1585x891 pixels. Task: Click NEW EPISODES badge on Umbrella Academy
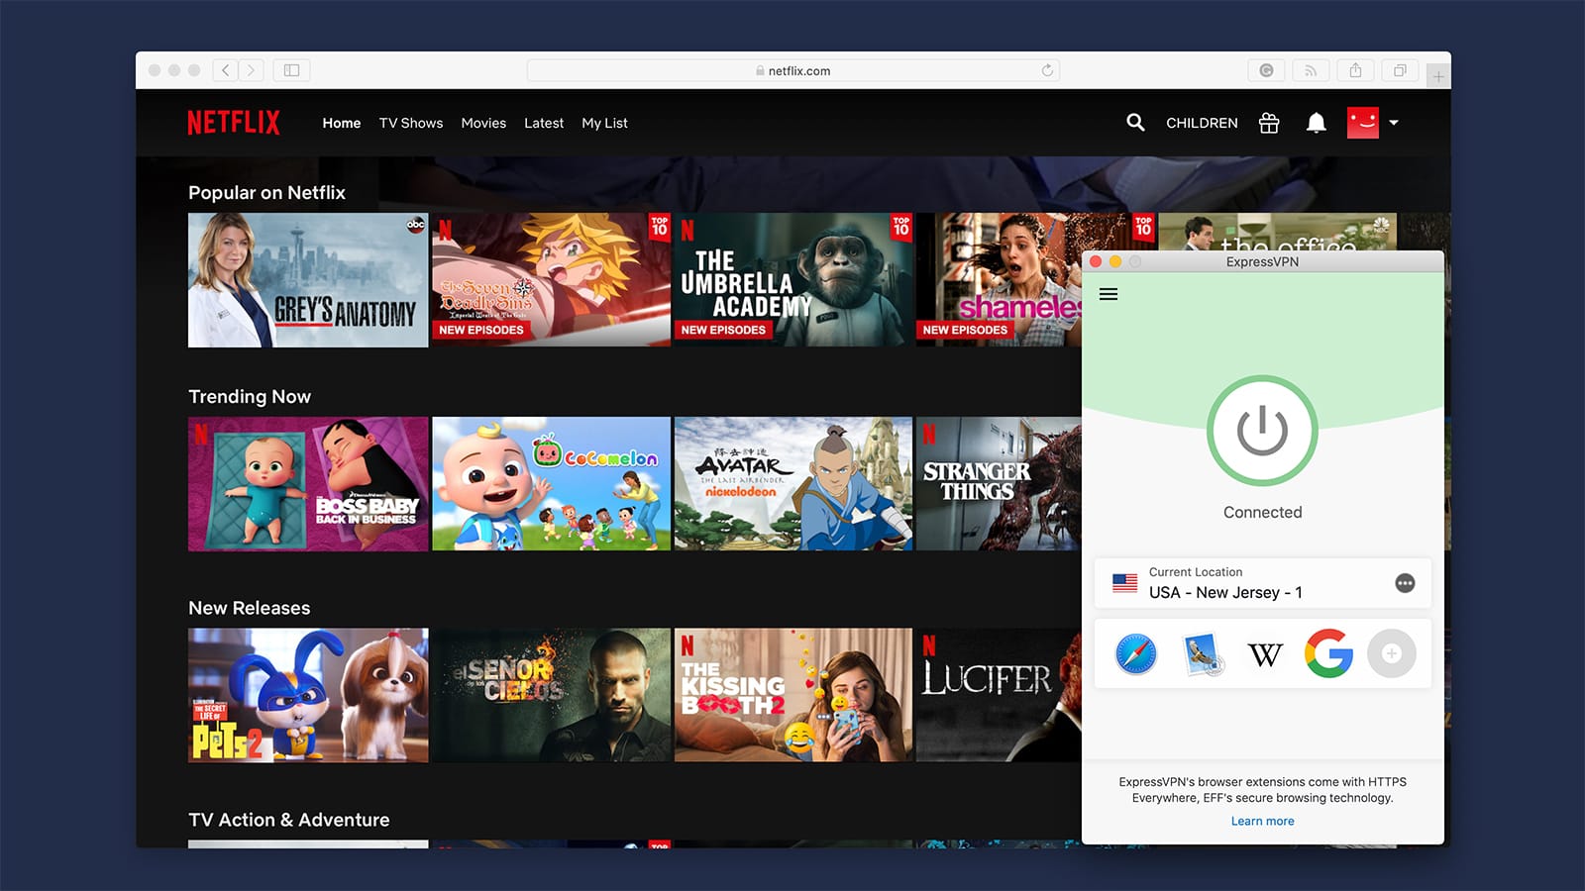(x=723, y=330)
